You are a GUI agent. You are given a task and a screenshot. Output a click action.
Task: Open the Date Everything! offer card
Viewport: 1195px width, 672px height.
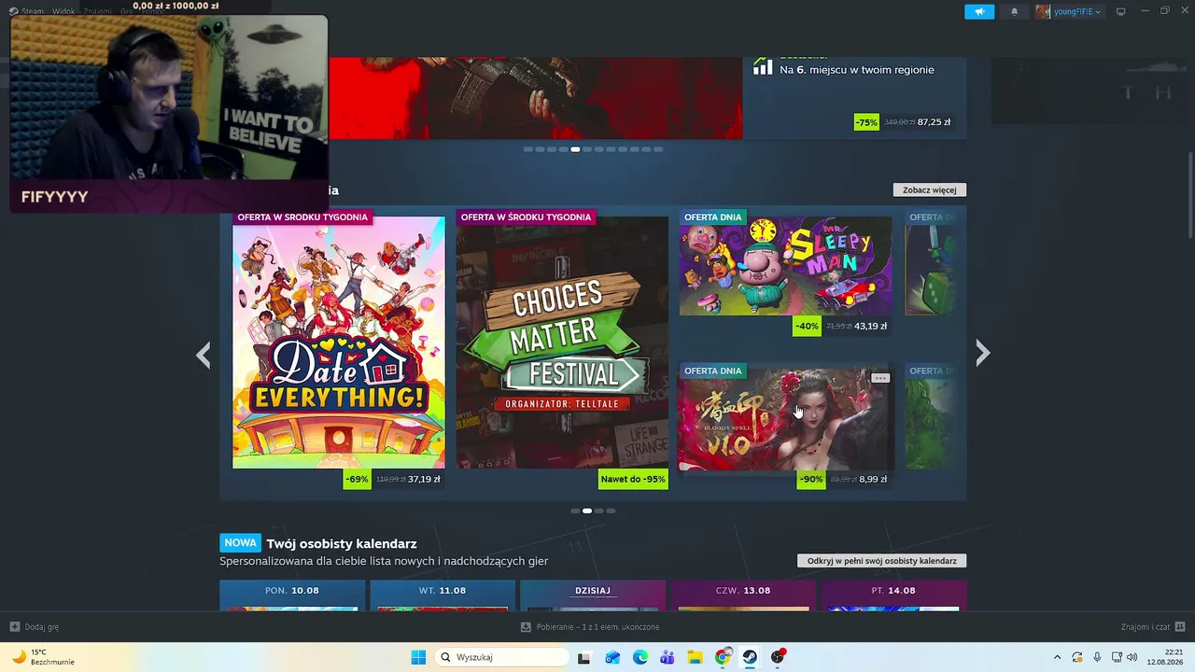tap(339, 343)
